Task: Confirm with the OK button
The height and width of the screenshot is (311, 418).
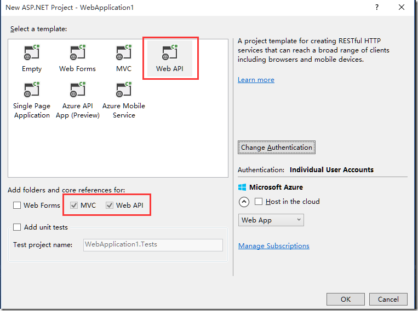Action: pos(346,300)
